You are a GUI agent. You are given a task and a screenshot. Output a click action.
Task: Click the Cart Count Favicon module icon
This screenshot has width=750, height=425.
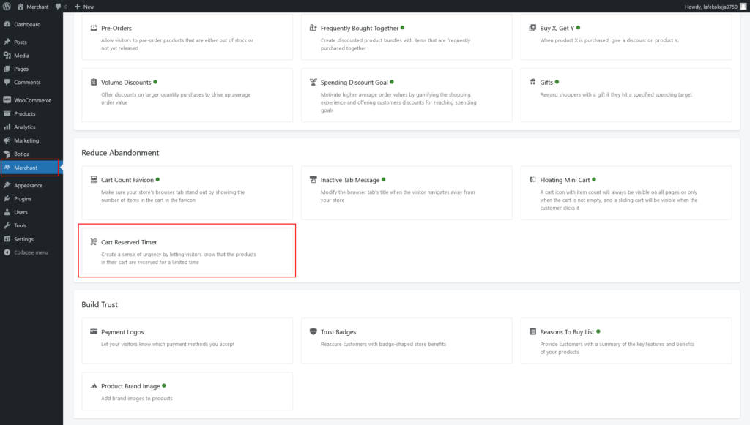click(93, 179)
